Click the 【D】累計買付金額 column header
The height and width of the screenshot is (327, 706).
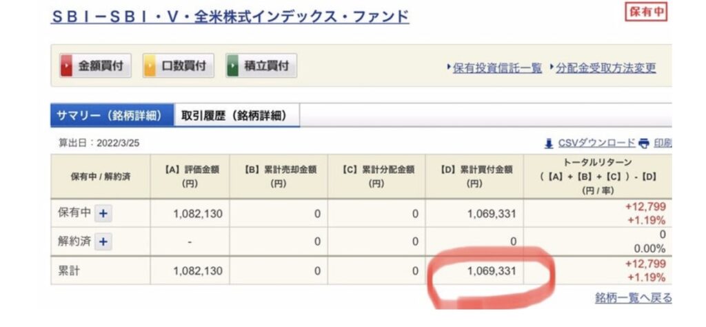pos(474,177)
